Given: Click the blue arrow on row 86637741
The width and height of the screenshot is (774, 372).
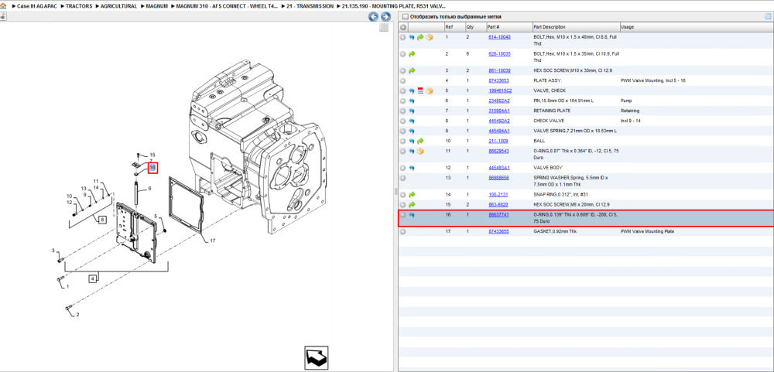Looking at the screenshot, I should [412, 215].
